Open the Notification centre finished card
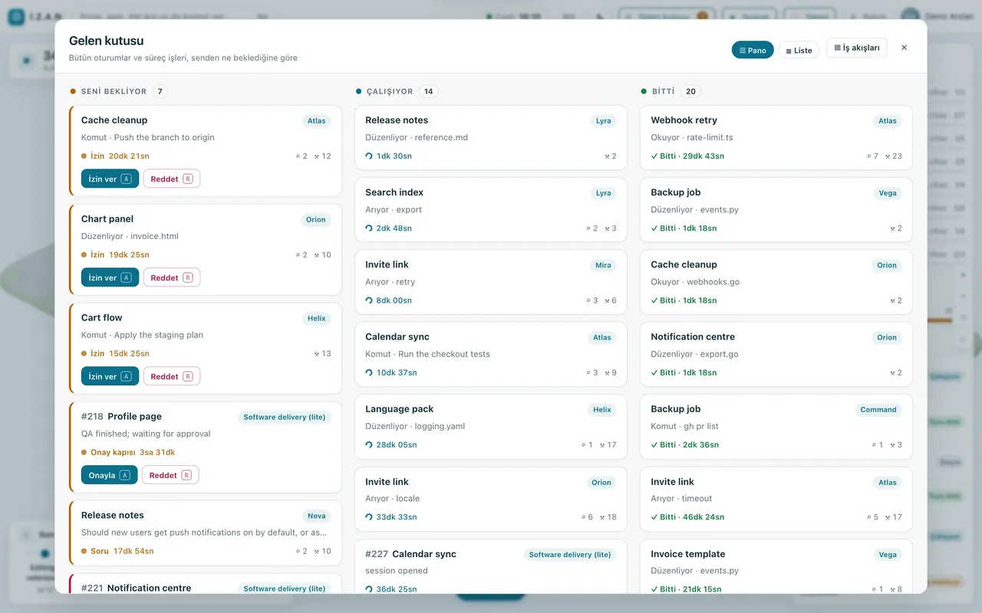This screenshot has width=982, height=613. click(x=776, y=354)
